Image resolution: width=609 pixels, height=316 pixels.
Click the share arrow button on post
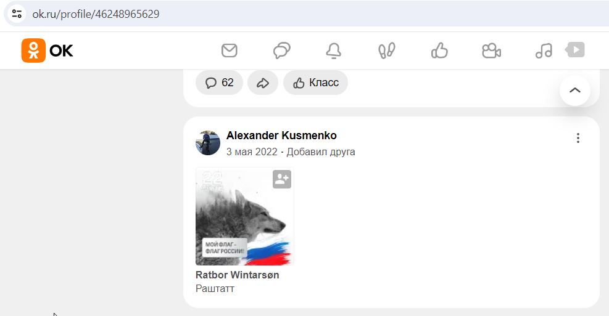point(263,83)
